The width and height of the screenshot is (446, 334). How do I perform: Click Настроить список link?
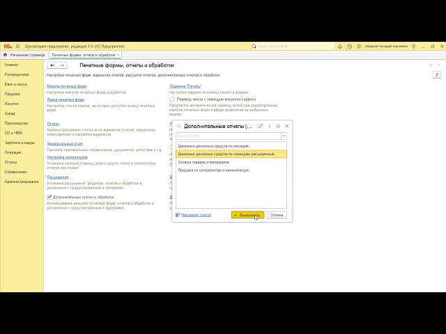(197, 215)
